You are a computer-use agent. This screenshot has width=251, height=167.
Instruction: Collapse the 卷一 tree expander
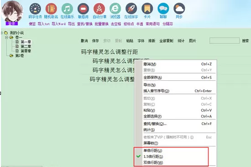coord(6,37)
